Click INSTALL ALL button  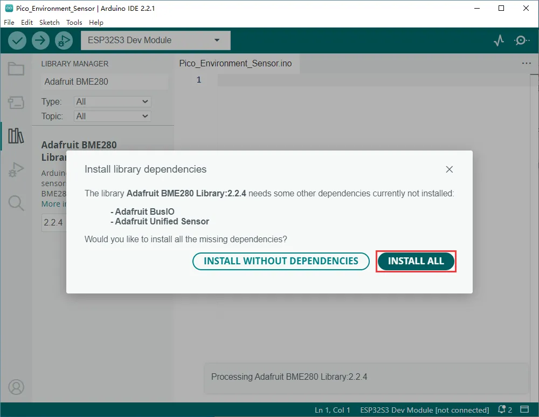pos(416,261)
